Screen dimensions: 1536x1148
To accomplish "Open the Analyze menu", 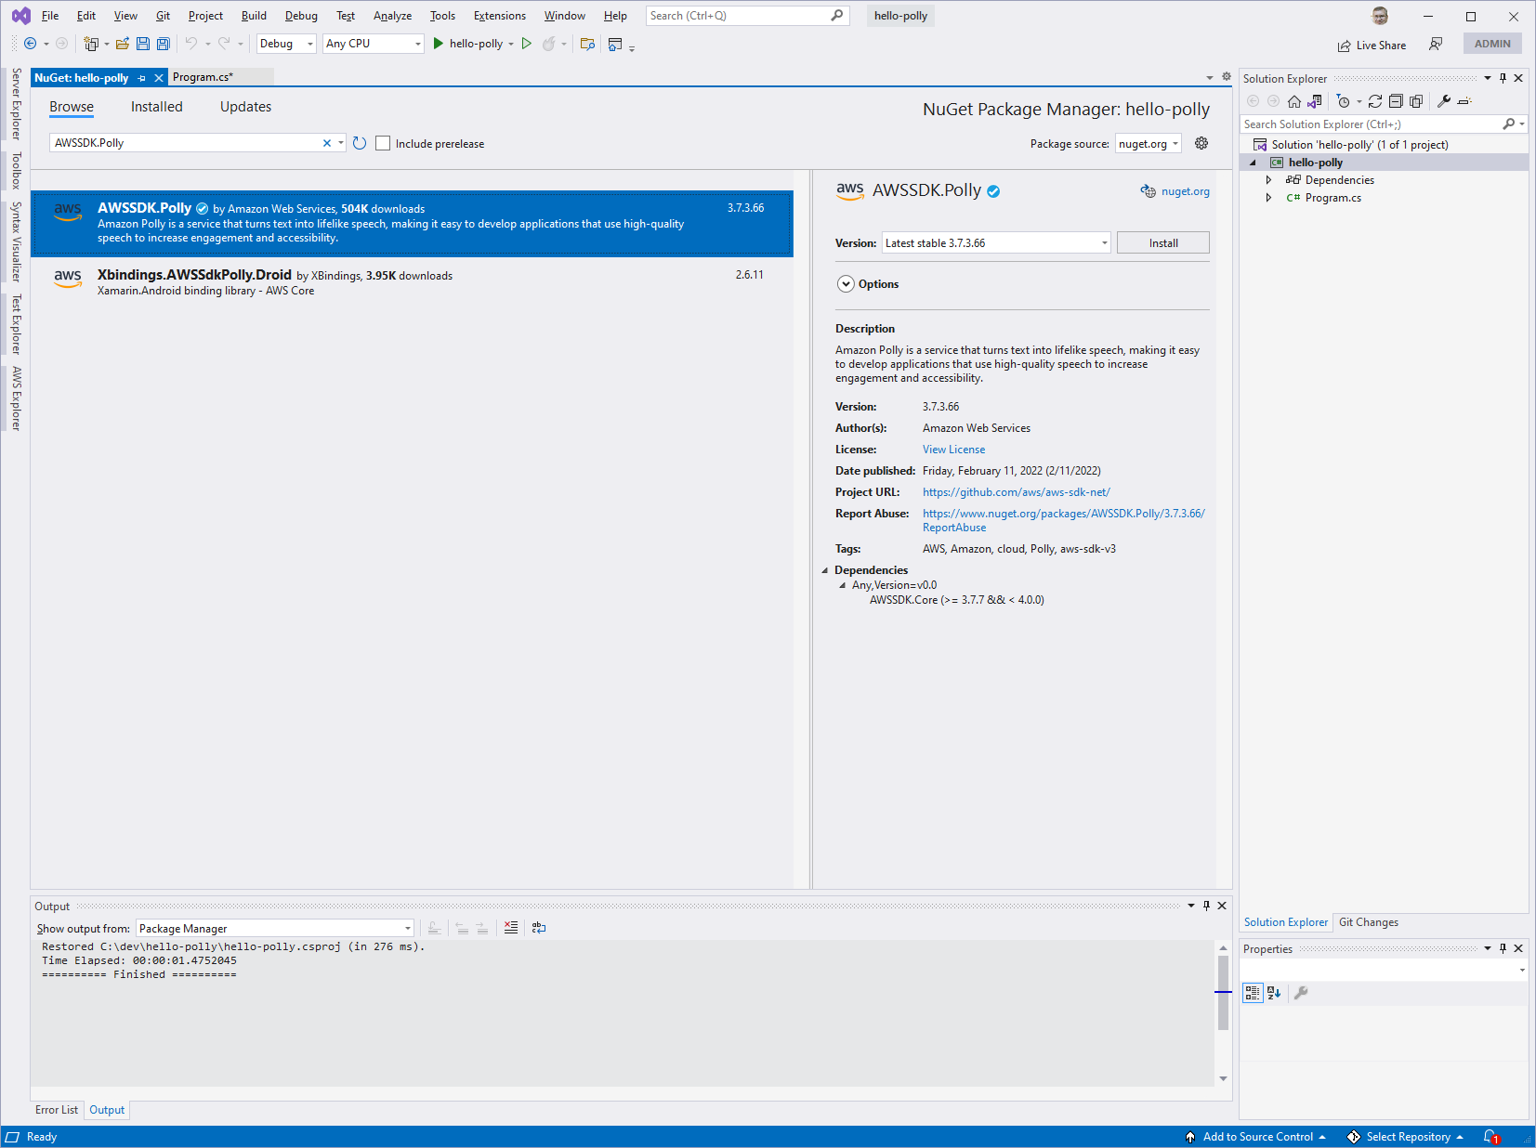I will click(x=392, y=16).
